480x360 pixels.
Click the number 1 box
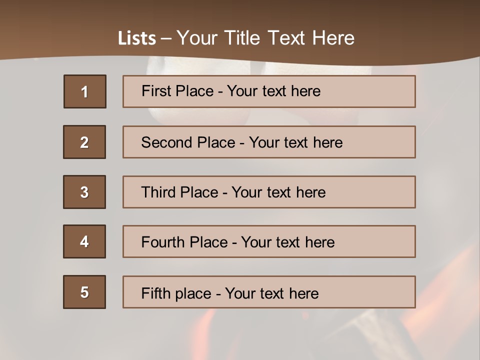pyautogui.click(x=85, y=91)
